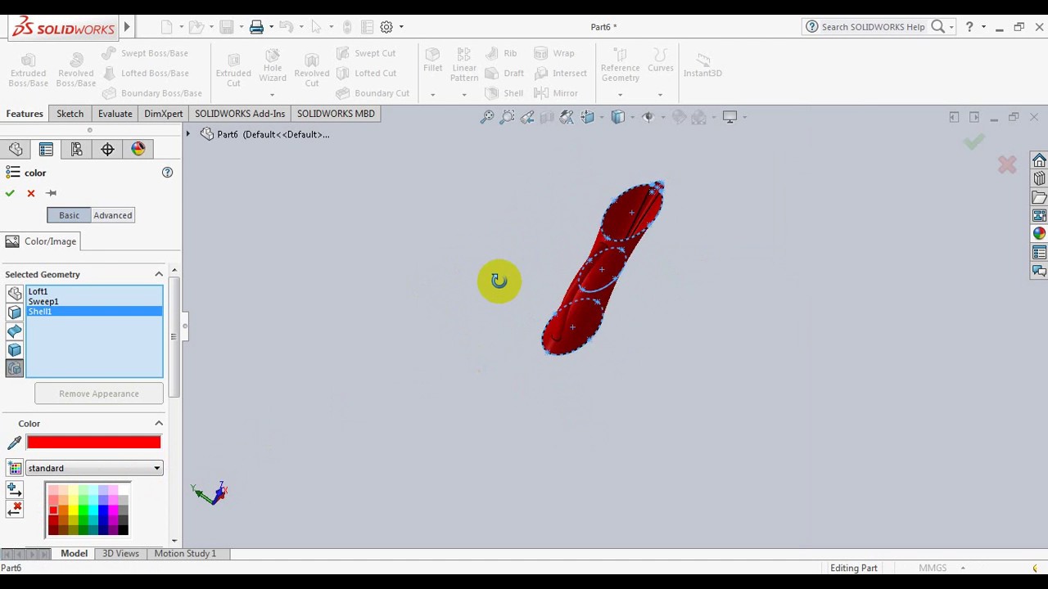Expand the Part6 flyout tree
The height and width of the screenshot is (589, 1048).
188,134
